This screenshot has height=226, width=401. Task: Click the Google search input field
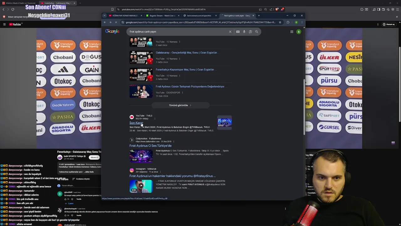(x=178, y=32)
